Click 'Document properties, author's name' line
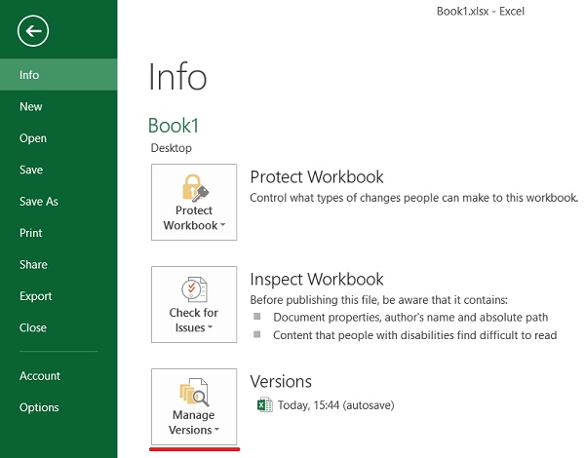This screenshot has height=458, width=585. [410, 318]
